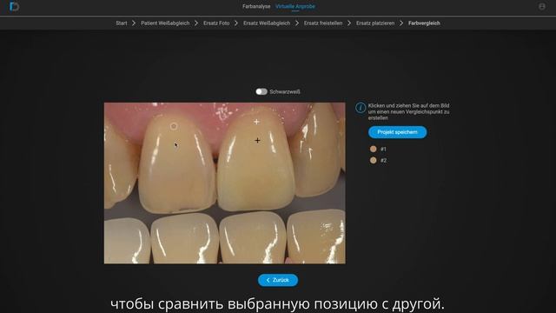Click the info icon beside the hint text

pos(361,108)
